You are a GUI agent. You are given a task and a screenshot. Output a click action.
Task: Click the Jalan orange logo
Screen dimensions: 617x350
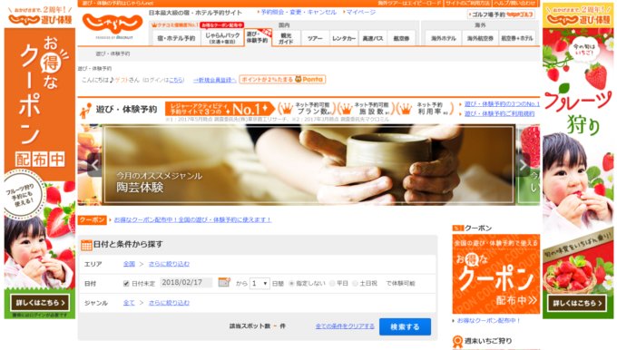click(x=113, y=24)
